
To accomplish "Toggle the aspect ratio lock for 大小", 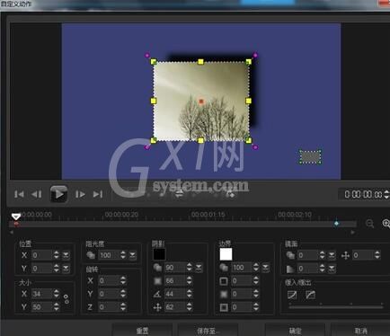I will coord(66,299).
